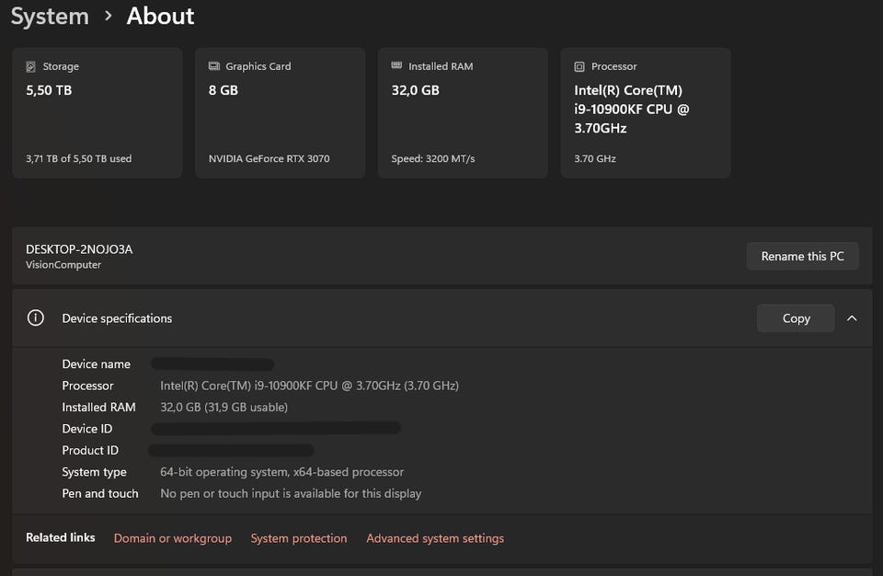Select the DESKTOP-2NOJO3A computer name
The image size is (883, 576).
(79, 249)
